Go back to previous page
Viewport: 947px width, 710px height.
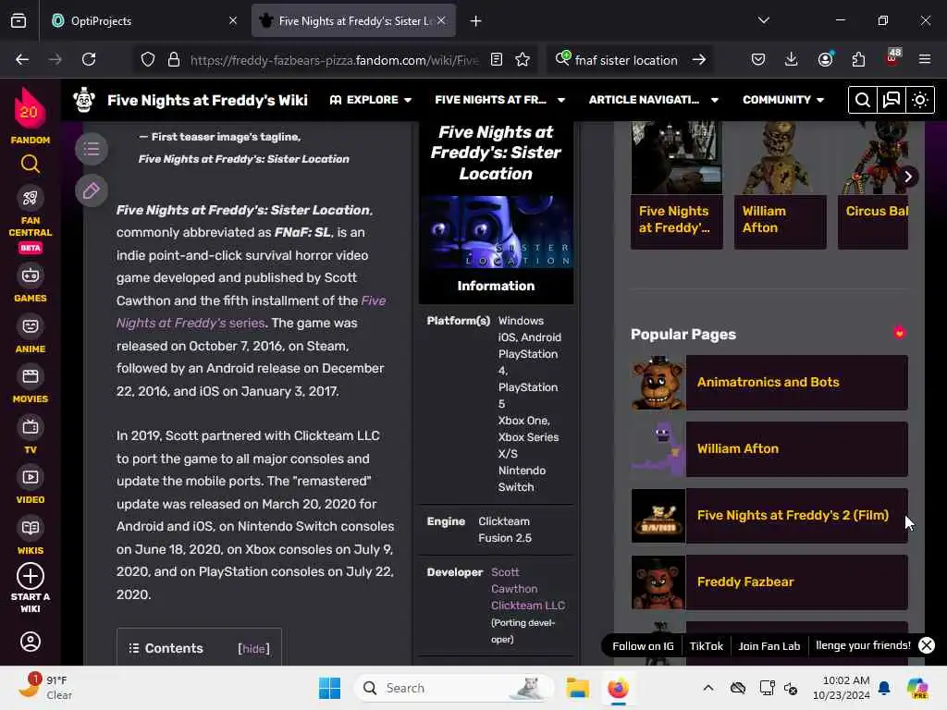tap(22, 59)
